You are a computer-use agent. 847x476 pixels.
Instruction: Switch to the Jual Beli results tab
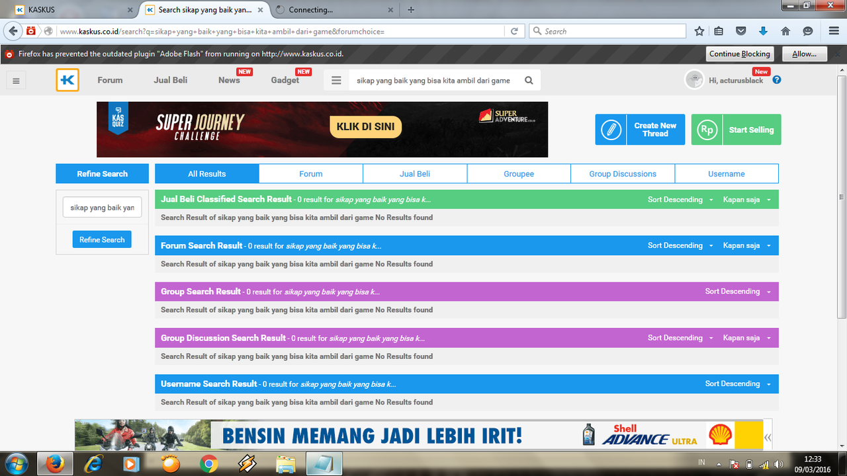415,174
